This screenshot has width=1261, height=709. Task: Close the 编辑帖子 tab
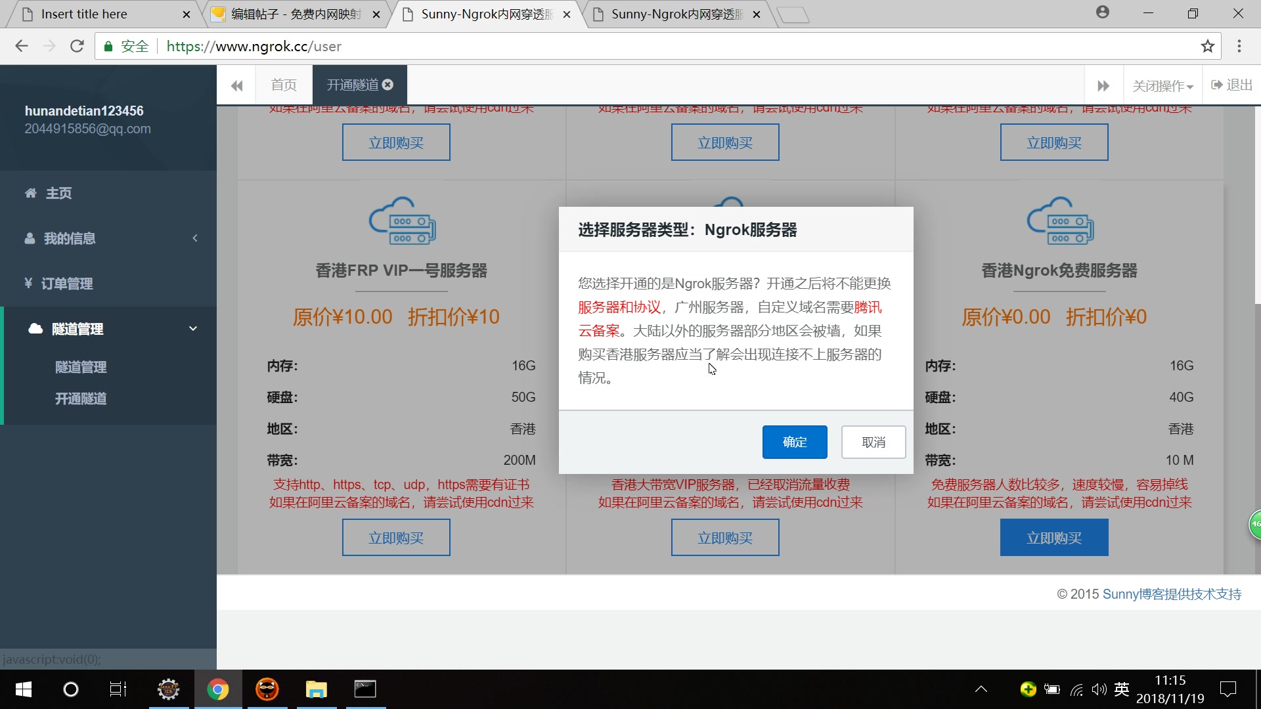coord(376,14)
